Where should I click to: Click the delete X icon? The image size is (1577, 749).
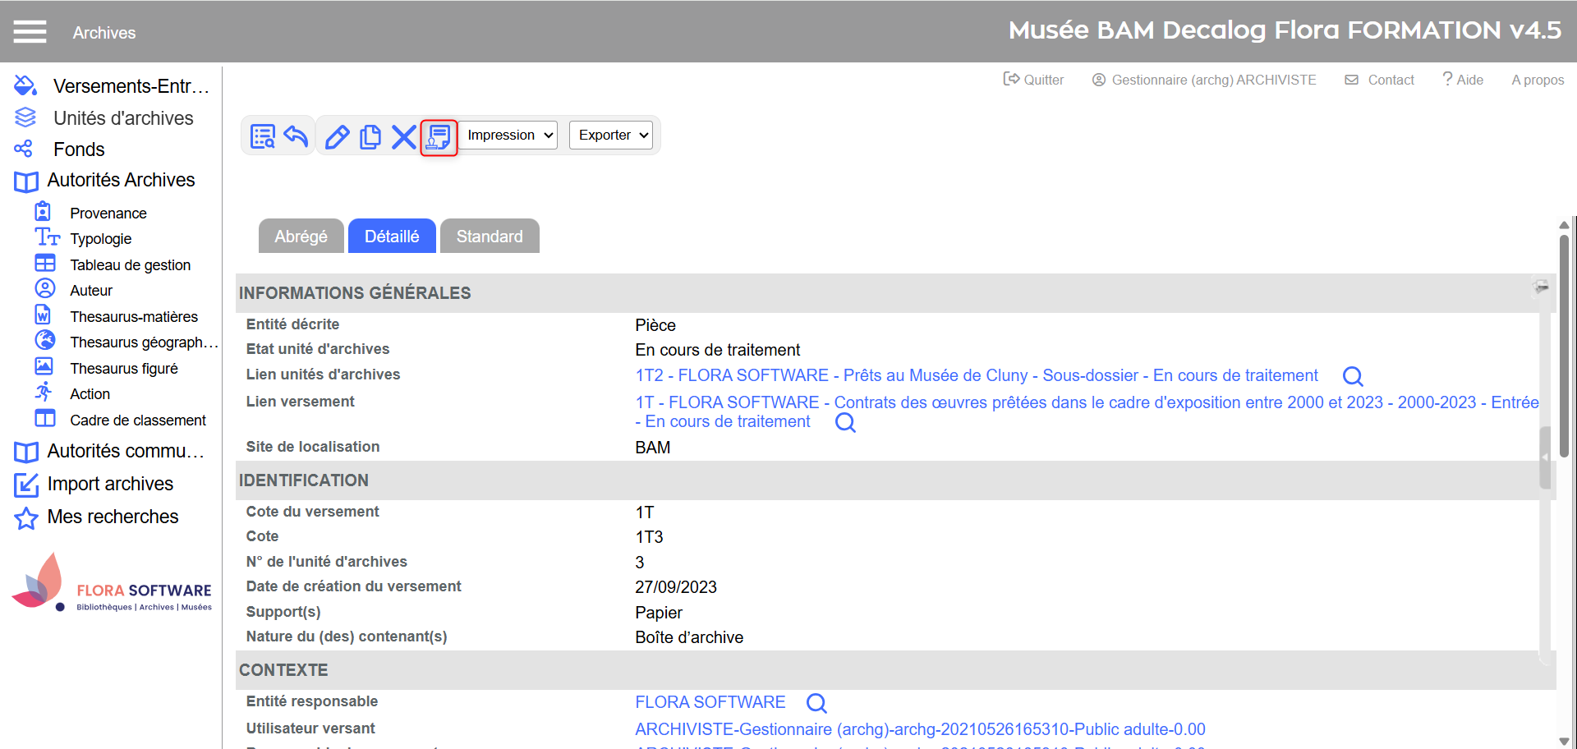403,136
